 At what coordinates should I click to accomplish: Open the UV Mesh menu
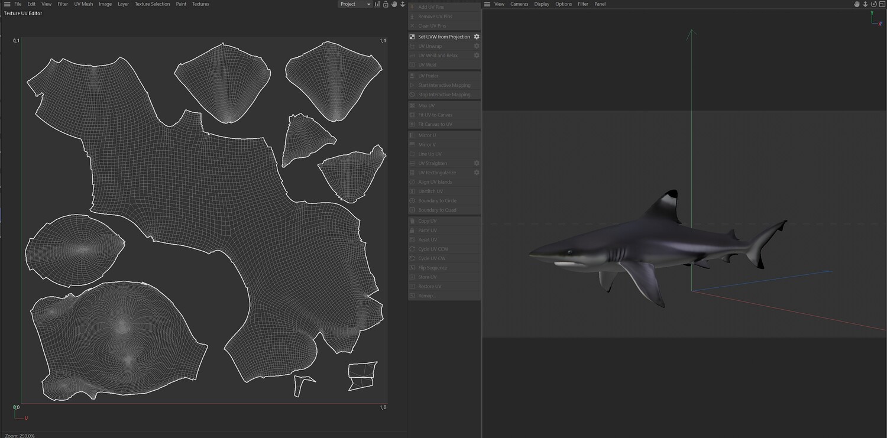(83, 4)
